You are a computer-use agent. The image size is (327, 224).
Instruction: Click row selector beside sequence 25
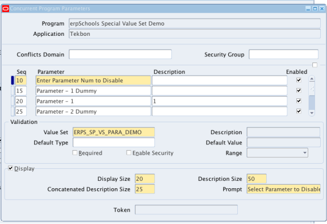(12, 111)
